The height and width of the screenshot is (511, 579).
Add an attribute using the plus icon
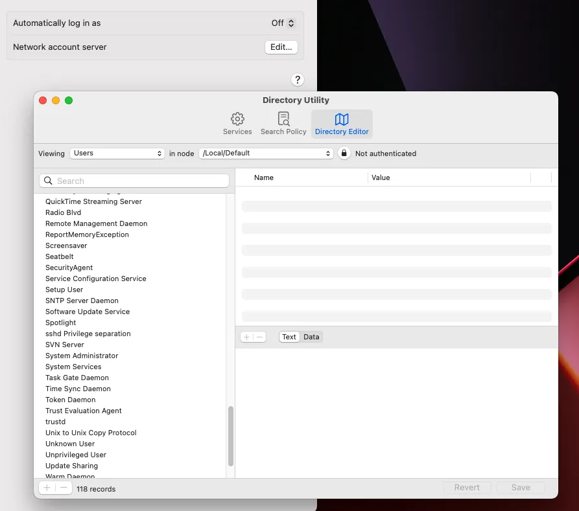246,336
